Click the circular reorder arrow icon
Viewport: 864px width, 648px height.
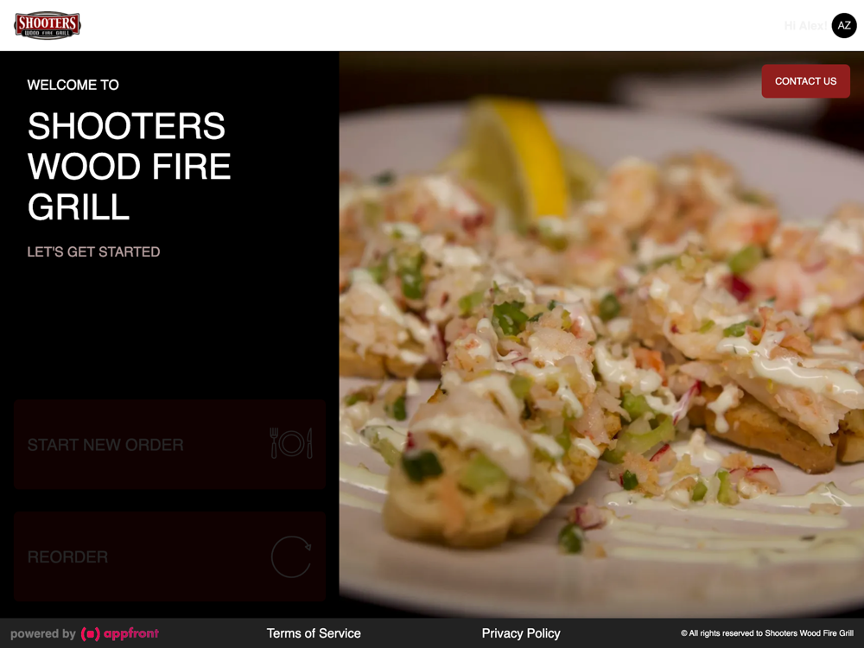[x=291, y=556]
